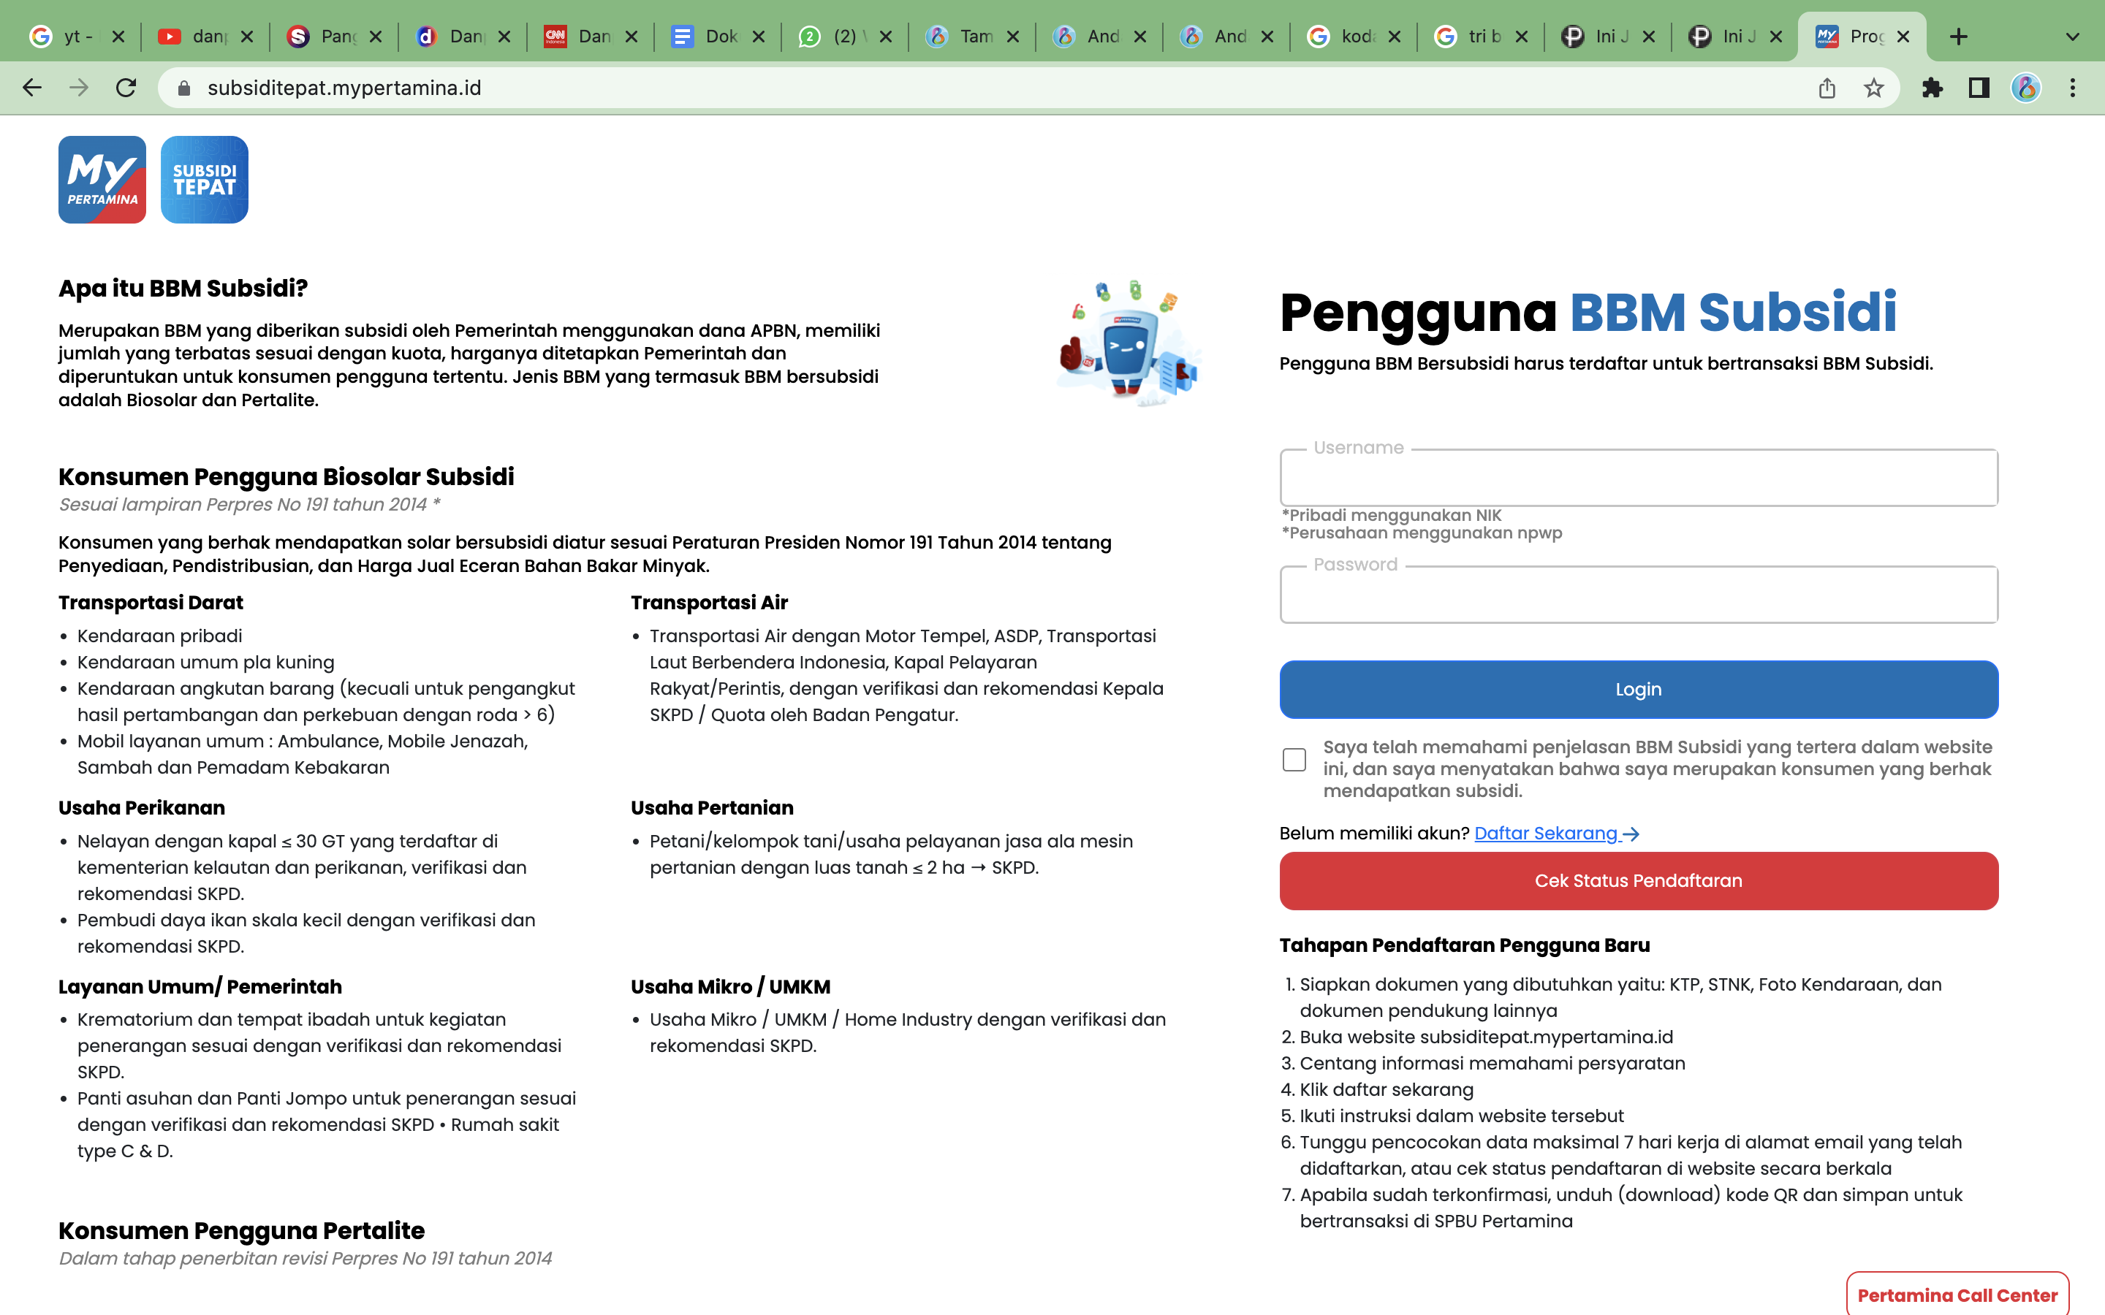Open a new browser tab
Screen dimensions: 2105x1315
[x=1959, y=36]
